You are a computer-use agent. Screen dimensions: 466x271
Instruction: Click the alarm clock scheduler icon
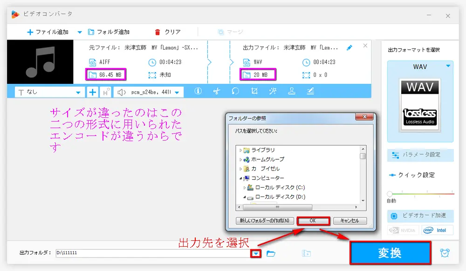click(445, 253)
